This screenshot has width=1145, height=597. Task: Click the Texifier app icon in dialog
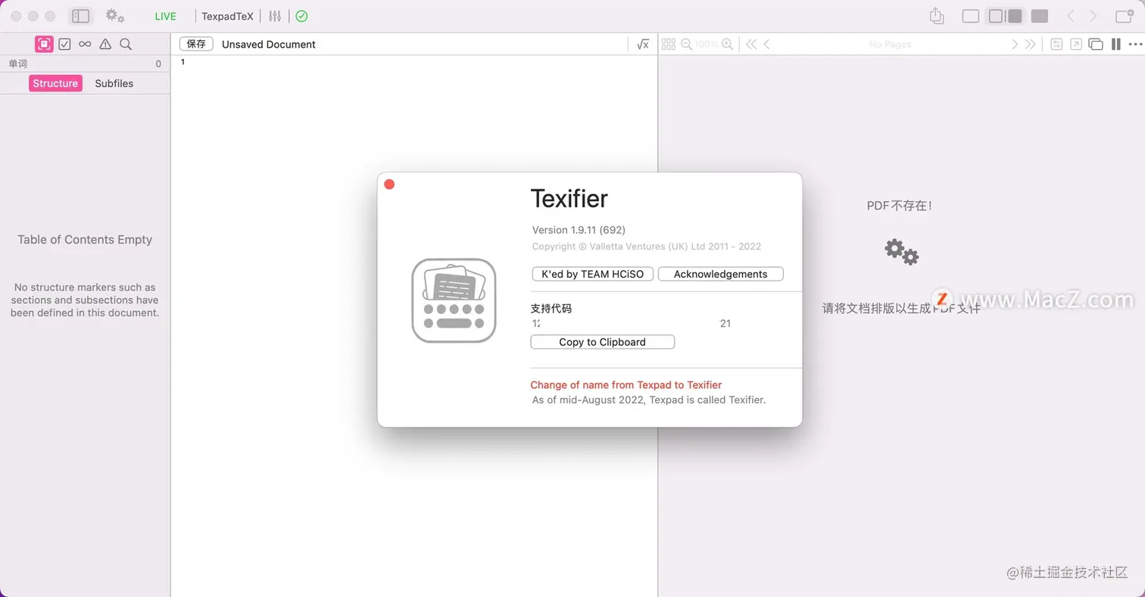pos(454,300)
